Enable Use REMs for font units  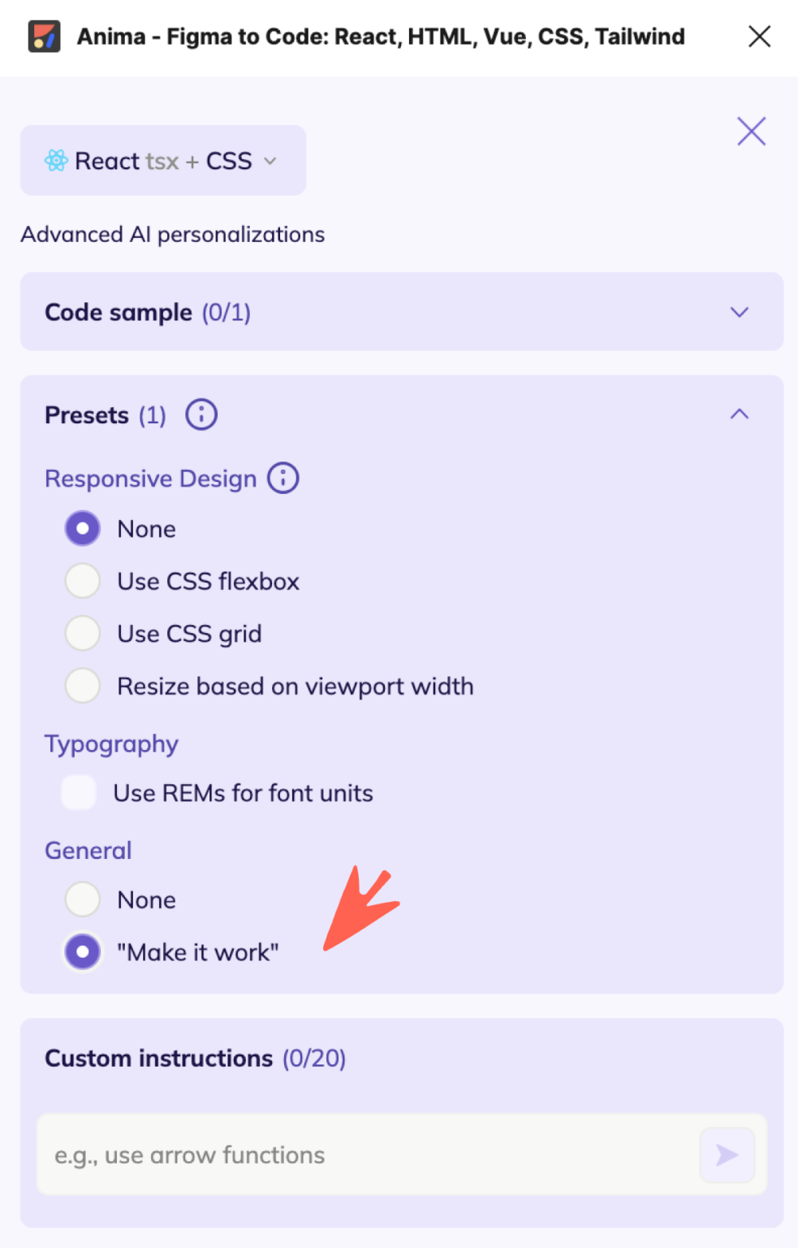78,792
